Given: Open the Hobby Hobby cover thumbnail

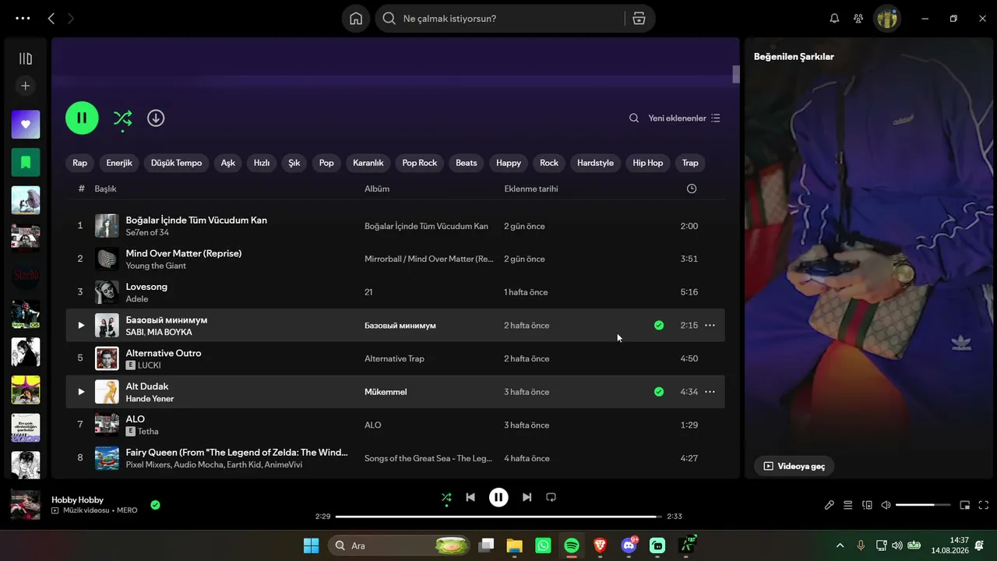Looking at the screenshot, I should coord(26,505).
